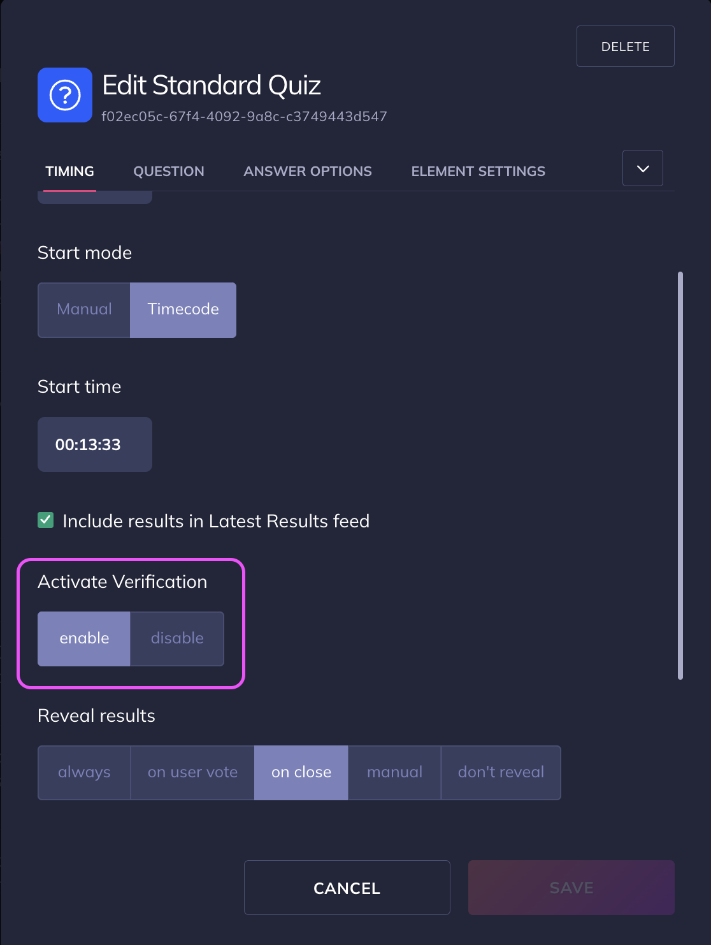This screenshot has height=945, width=711.
Task: Pick the don't reveal option
Action: click(x=501, y=773)
